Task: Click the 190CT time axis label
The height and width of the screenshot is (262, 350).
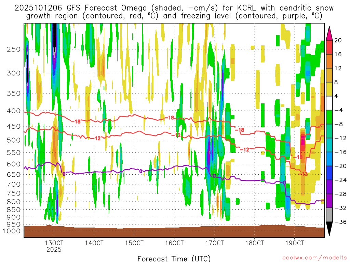Action: click(295, 243)
